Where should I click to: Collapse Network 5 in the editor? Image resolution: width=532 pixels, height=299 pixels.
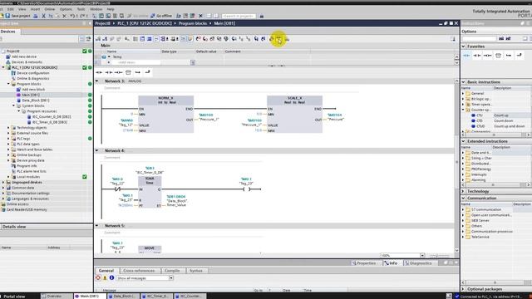tap(97, 225)
